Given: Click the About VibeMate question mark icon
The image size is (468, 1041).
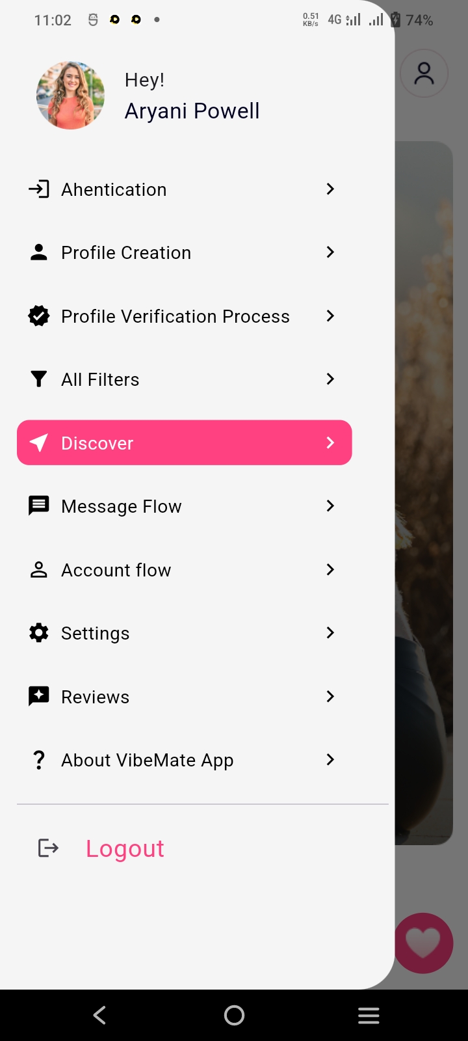Looking at the screenshot, I should pos(39,759).
